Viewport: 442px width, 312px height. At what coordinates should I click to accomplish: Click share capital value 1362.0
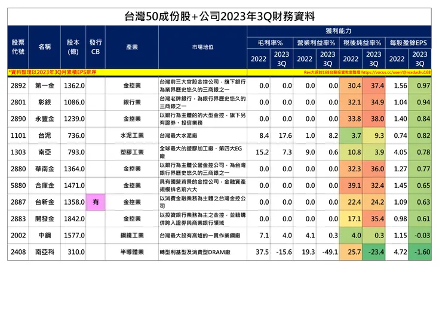tap(73, 85)
